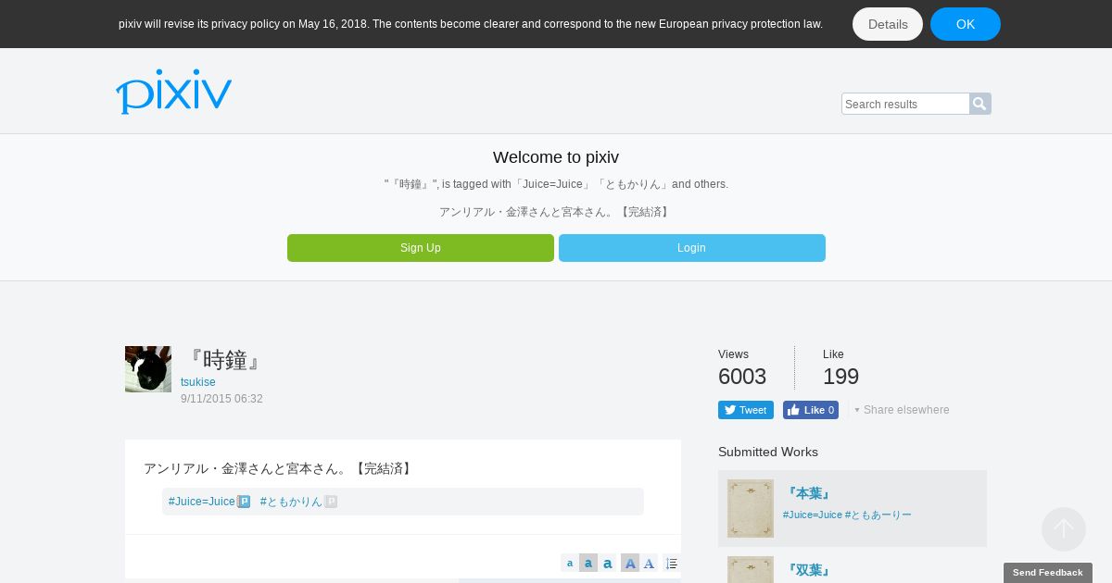Screen dimensions: 1112x583
Task: Open pixiv encyclopedia icon next to ともかりん tag
Action: pyautogui.click(x=331, y=502)
